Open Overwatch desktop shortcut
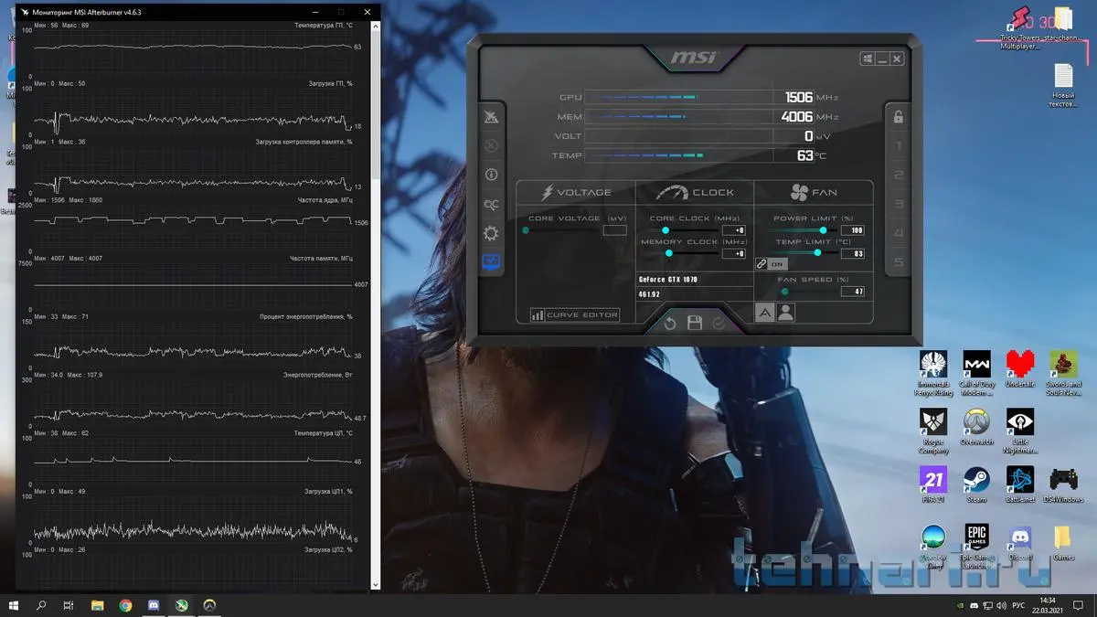Viewport: 1097px width, 617px height. [976, 428]
